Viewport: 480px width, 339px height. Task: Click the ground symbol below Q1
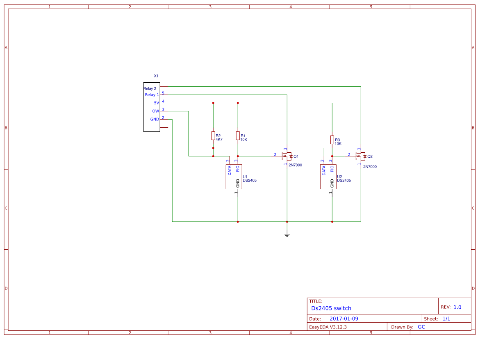287,233
